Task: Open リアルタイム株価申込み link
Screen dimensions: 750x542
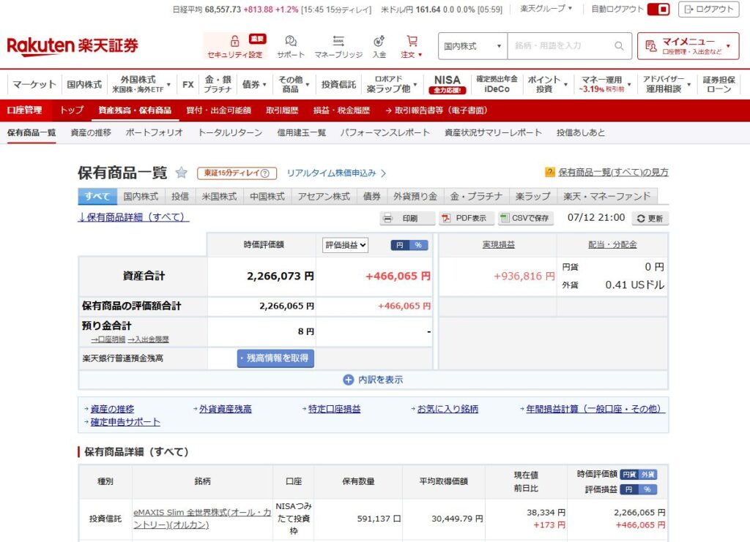Action: tap(335, 173)
